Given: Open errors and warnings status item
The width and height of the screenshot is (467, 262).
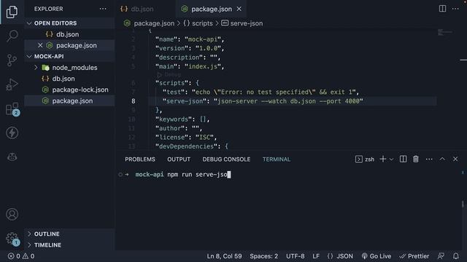Looking at the screenshot, I should (21, 256).
